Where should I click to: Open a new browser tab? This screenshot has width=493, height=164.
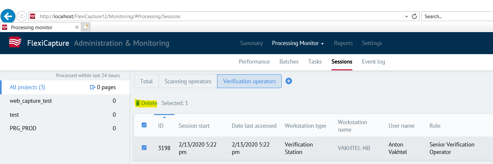point(85,28)
